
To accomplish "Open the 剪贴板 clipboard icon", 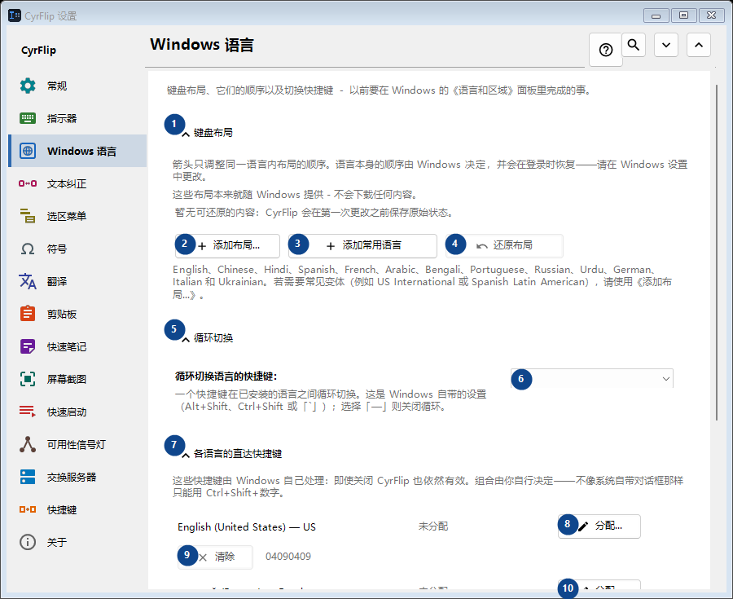I will pyautogui.click(x=28, y=313).
